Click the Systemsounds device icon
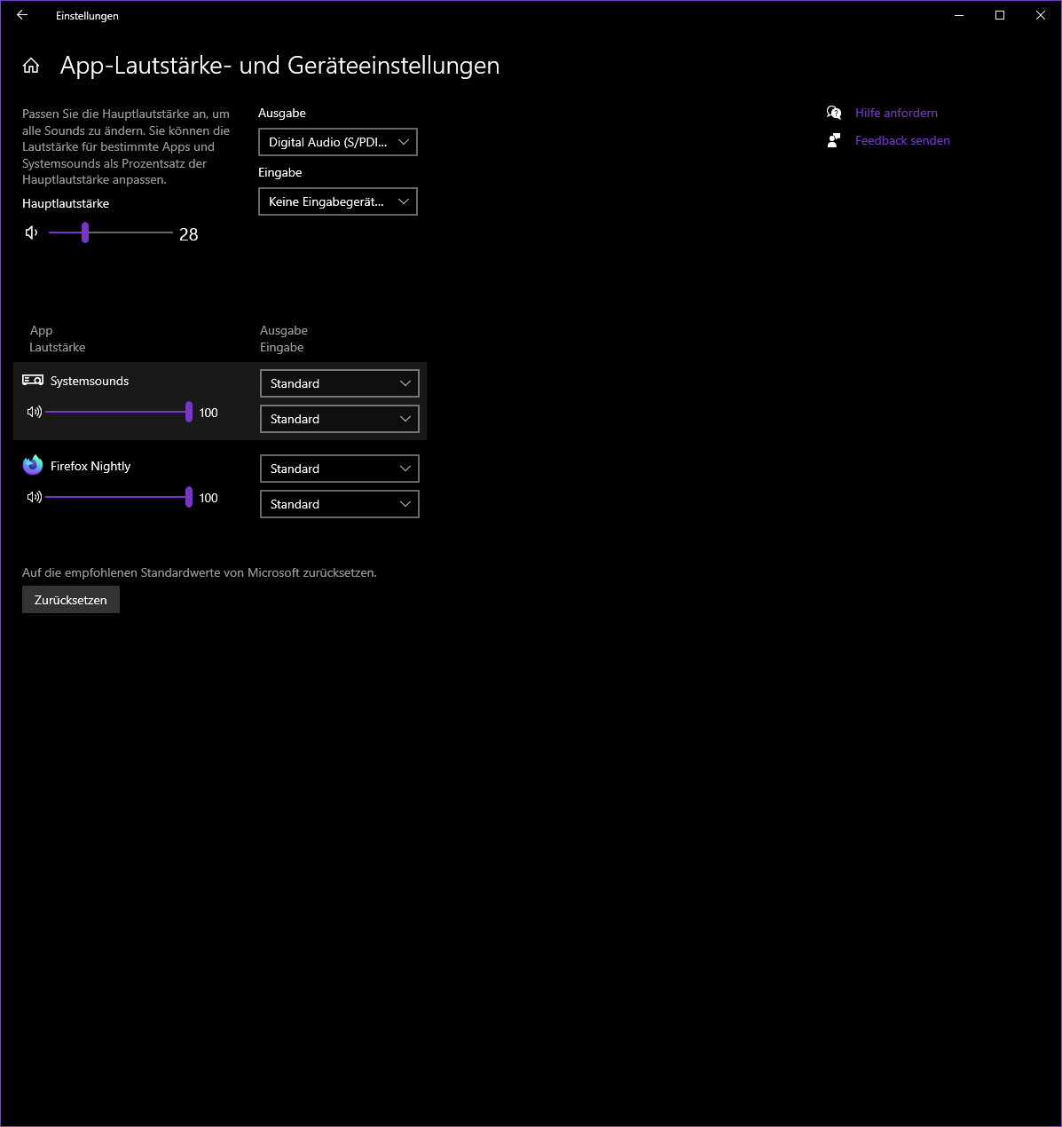 pyautogui.click(x=33, y=380)
